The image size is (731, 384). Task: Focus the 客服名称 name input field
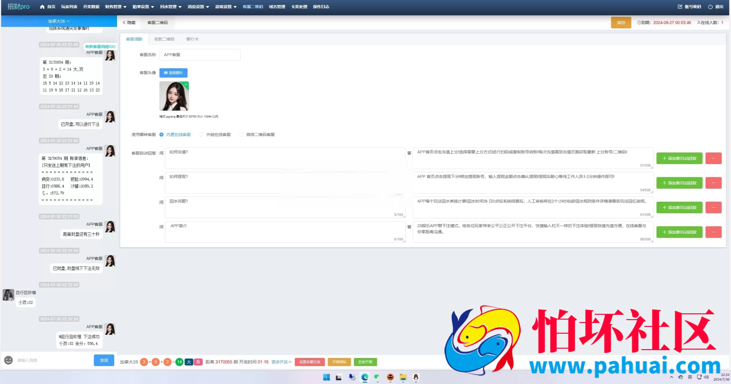200,55
